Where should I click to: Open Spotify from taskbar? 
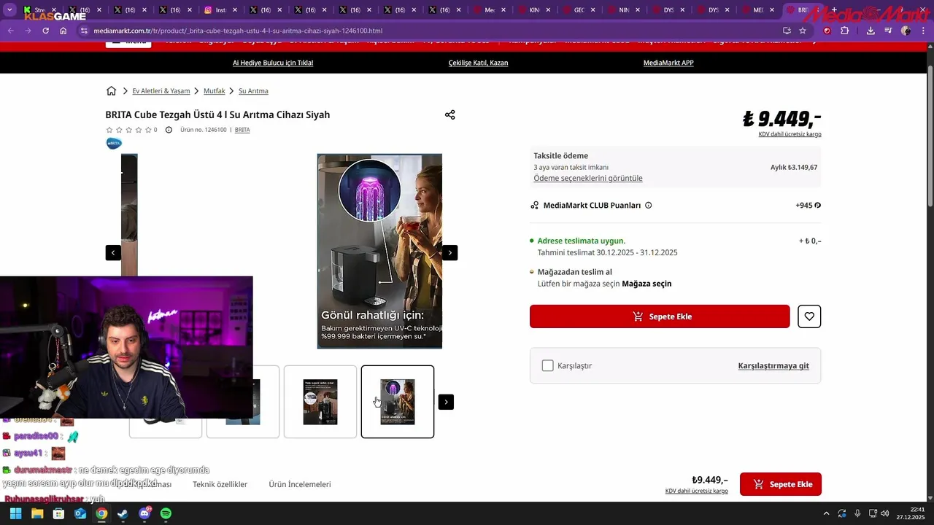pos(166,513)
